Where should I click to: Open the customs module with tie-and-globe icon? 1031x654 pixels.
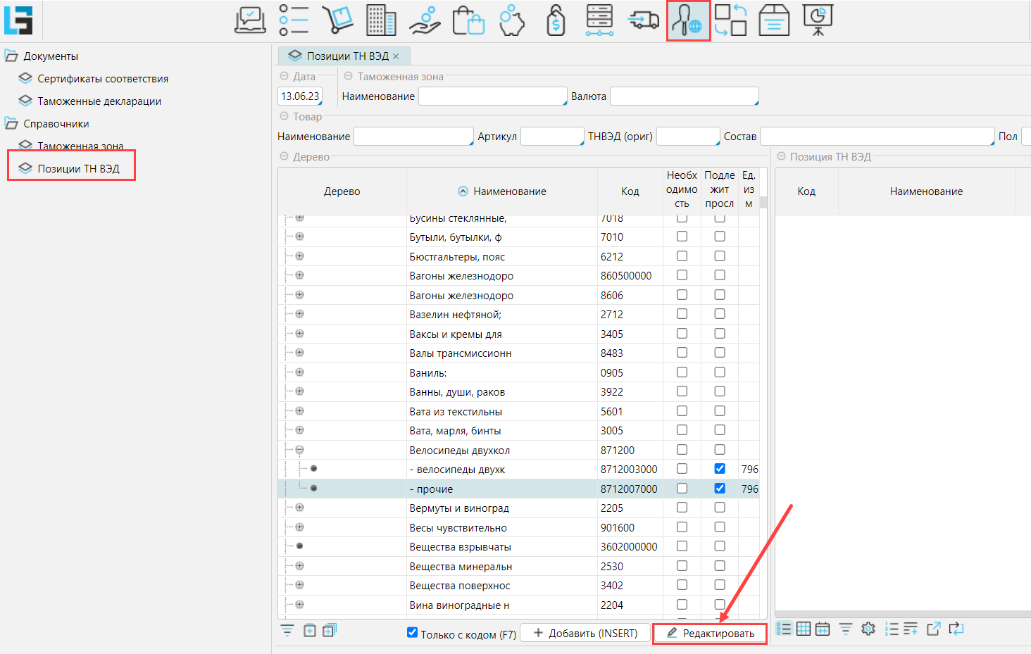[687, 20]
